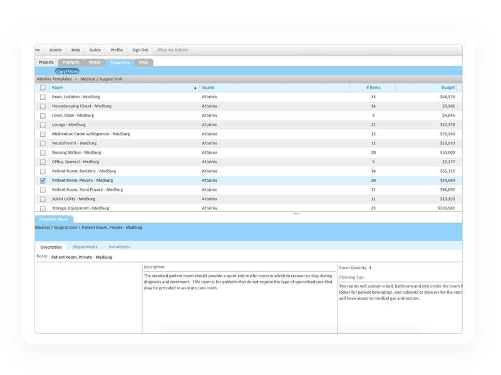The width and height of the screenshot is (501, 375).
Task: Check the Medication Room w/Dispenser row
Action: pyautogui.click(x=43, y=134)
